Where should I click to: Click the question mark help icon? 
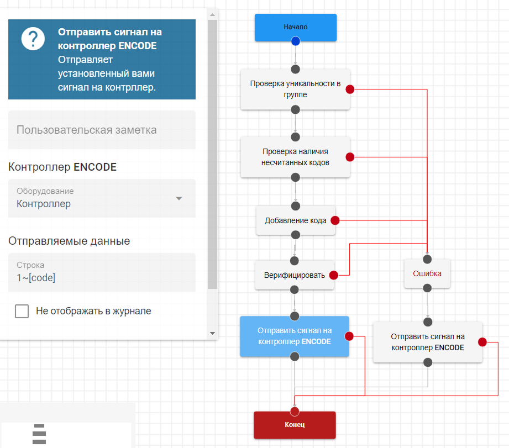(33, 38)
